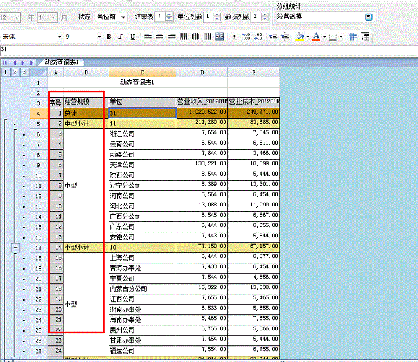Screen dimensions: 418x362
Task: Apply the fill color bucket
Action: pyautogui.click(x=300, y=37)
